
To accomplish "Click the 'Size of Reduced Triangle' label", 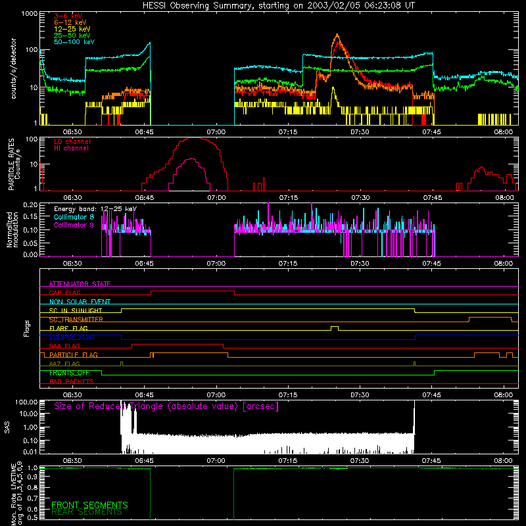I will tap(166, 406).
